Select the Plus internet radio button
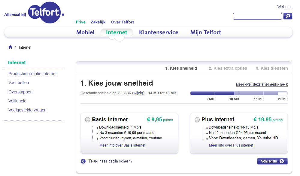 [197, 120]
